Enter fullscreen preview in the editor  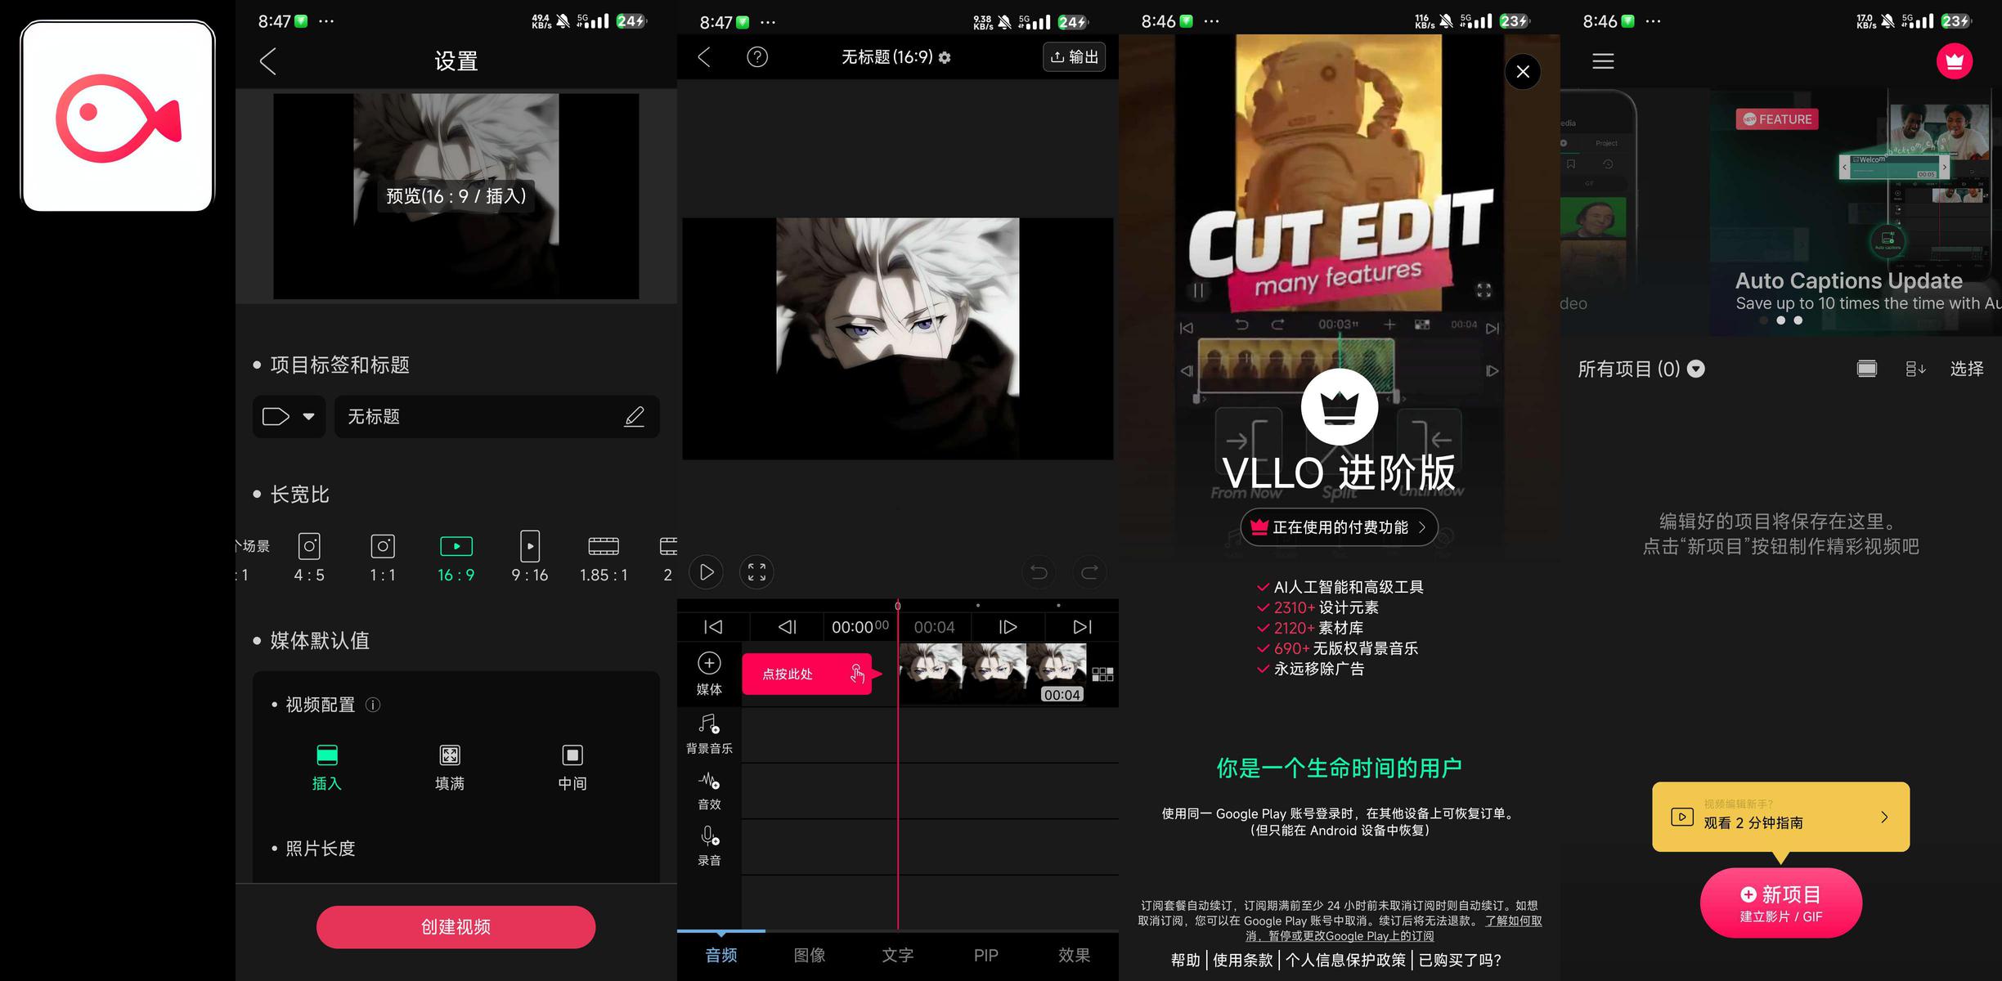[757, 572]
